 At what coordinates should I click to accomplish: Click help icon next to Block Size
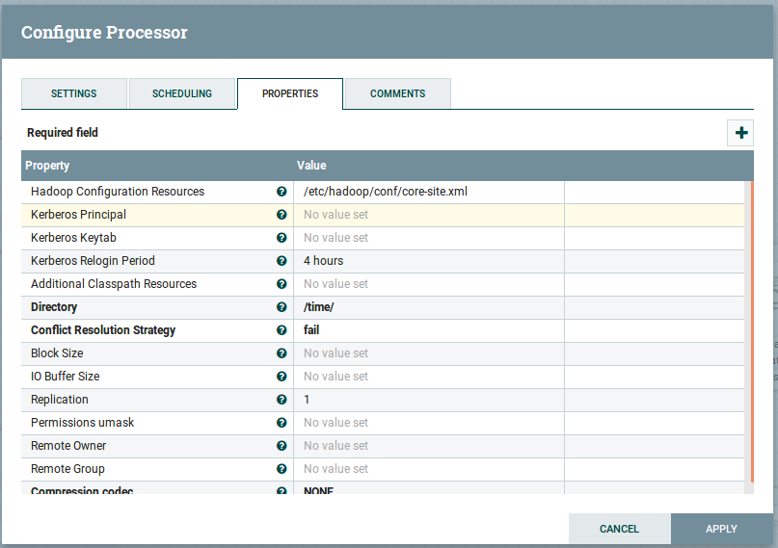click(282, 353)
